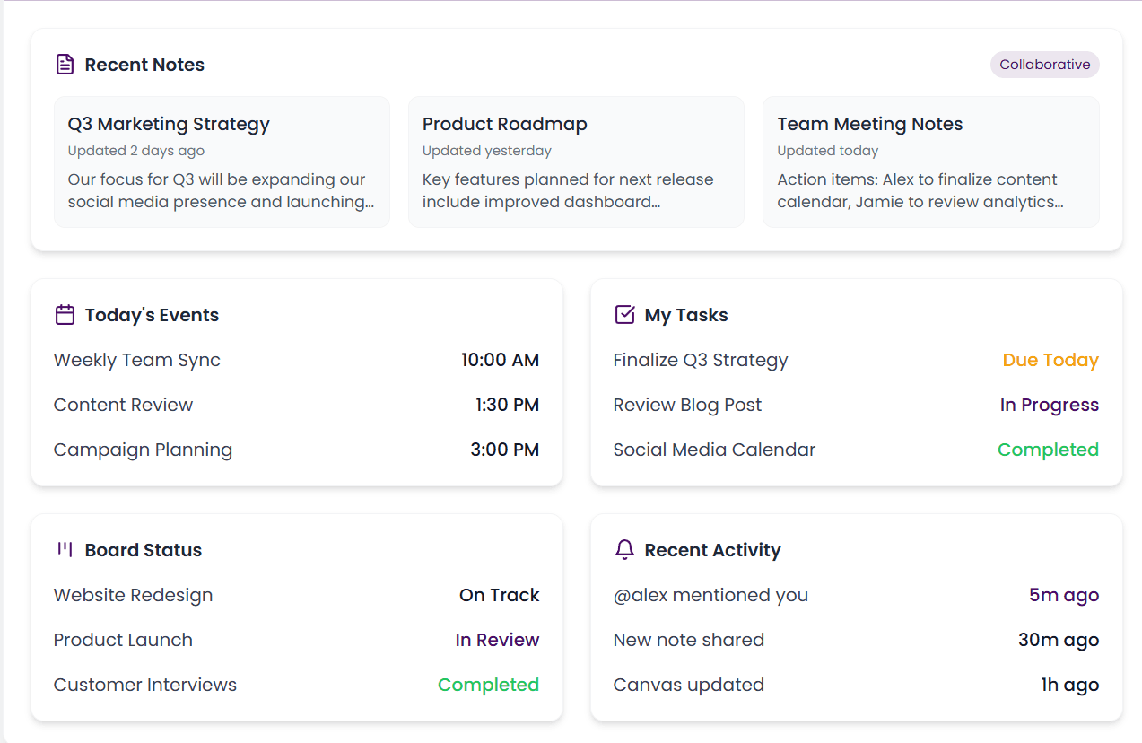The width and height of the screenshot is (1142, 743).
Task: Open the Product Roadmap note card
Action: click(x=576, y=162)
